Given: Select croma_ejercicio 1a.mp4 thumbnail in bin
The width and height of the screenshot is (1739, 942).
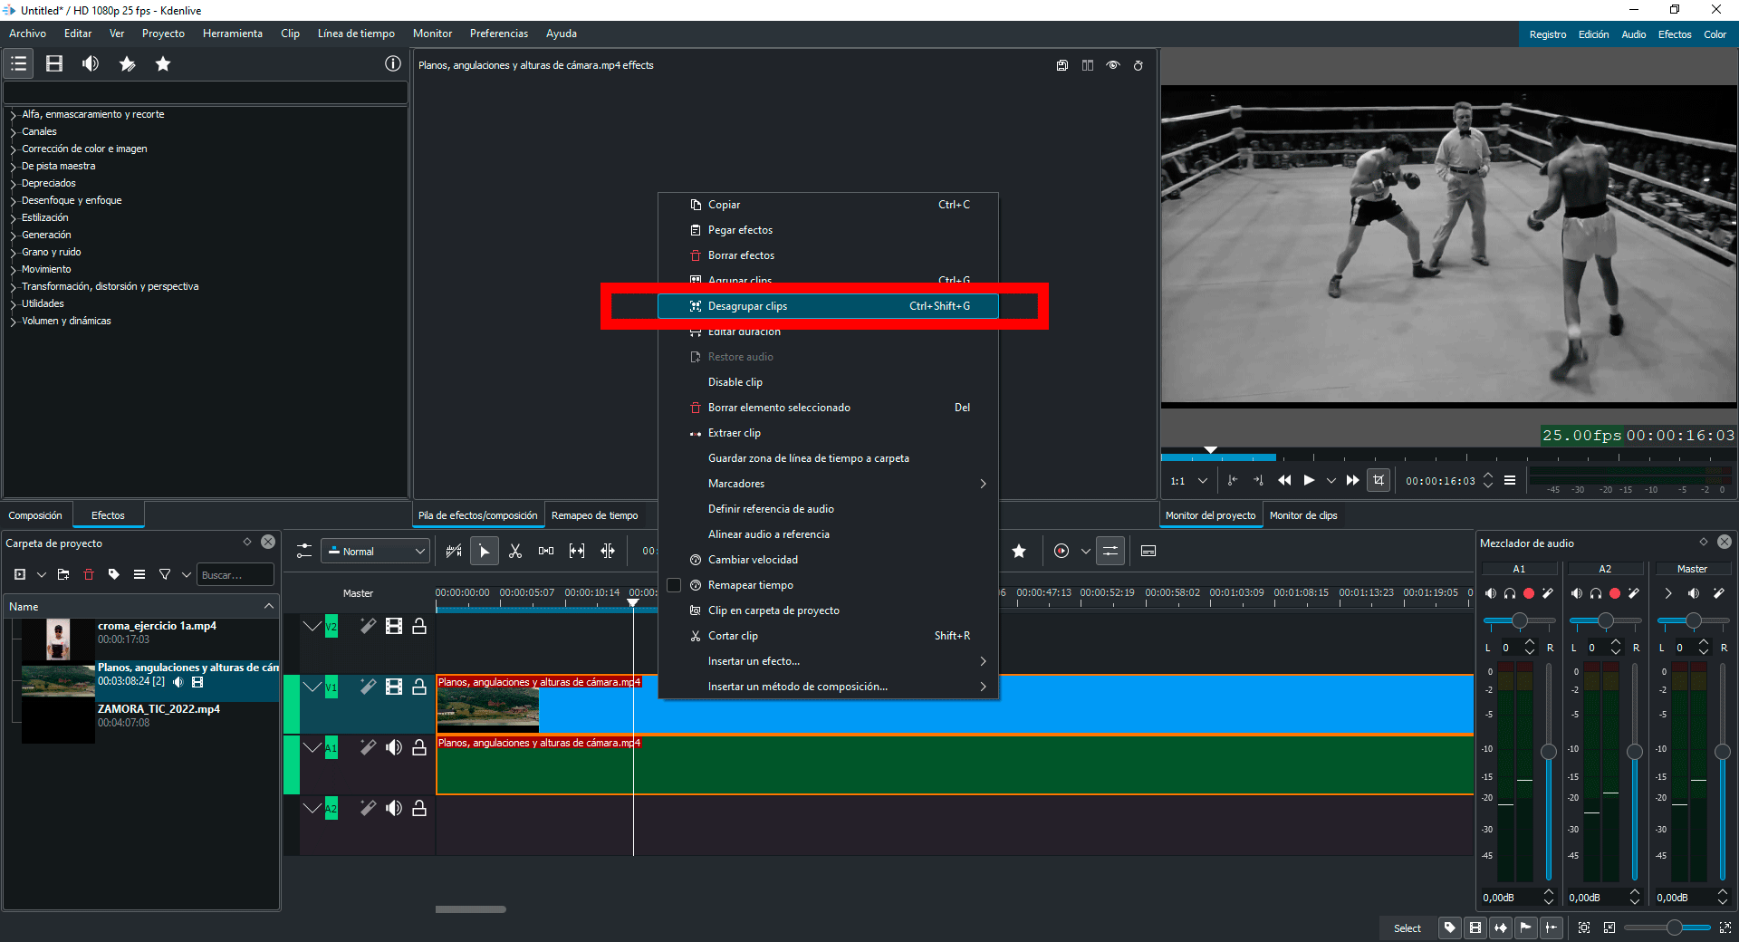Looking at the screenshot, I should pyautogui.click(x=58, y=639).
